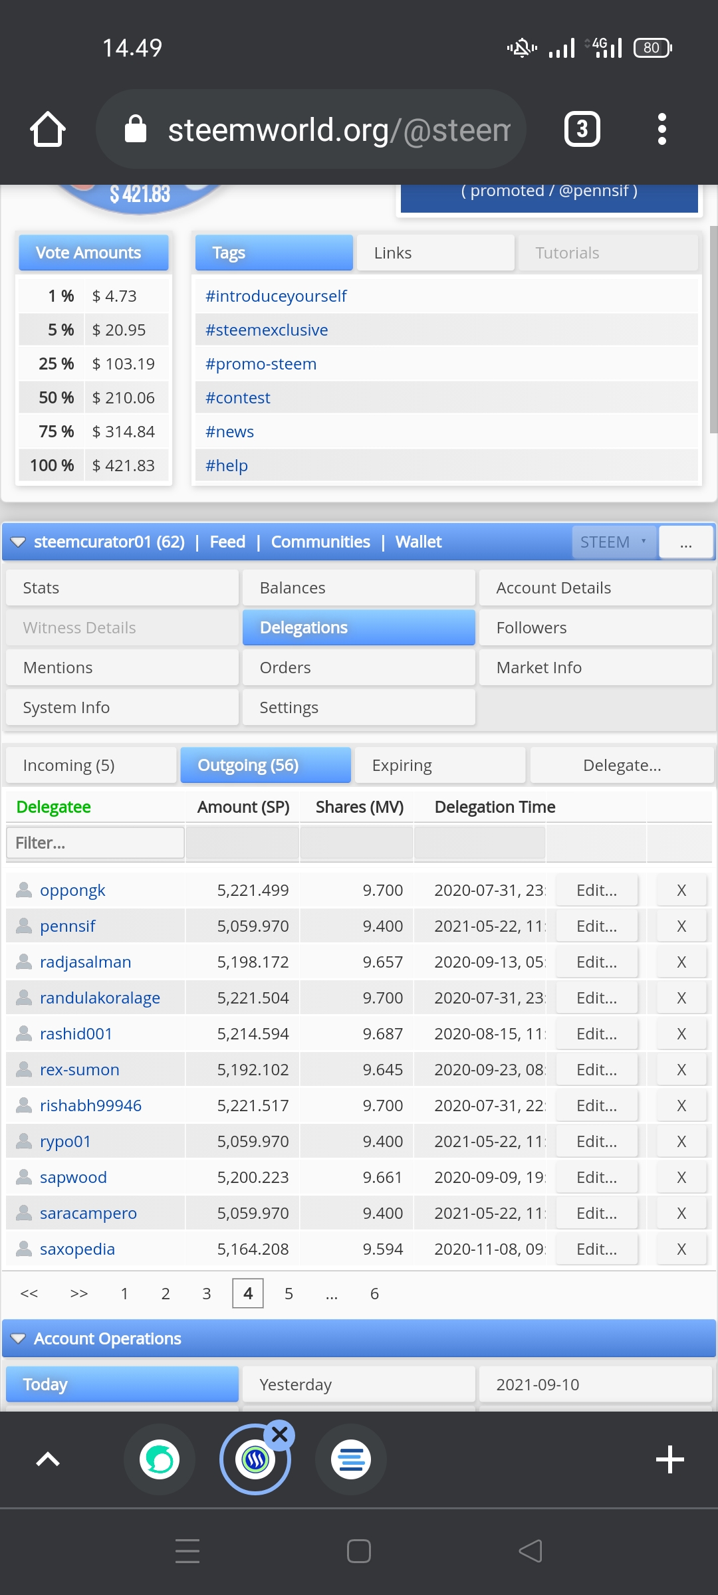
Task: Click user icon beside saracampero
Action: click(24, 1213)
